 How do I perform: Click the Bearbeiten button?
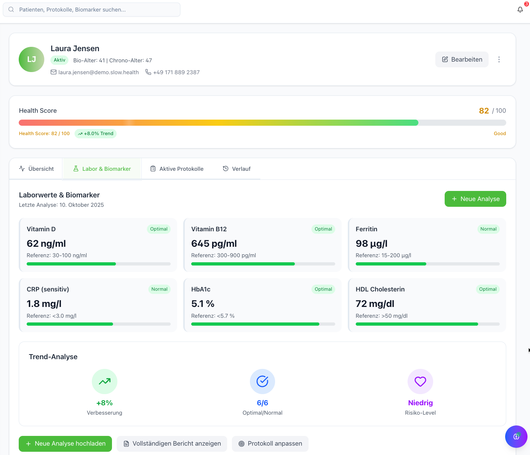(462, 59)
